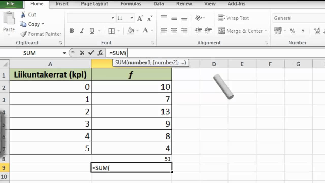Image resolution: width=325 pixels, height=183 pixels.
Task: Toggle italic formatting
Action: (x=82, y=31)
